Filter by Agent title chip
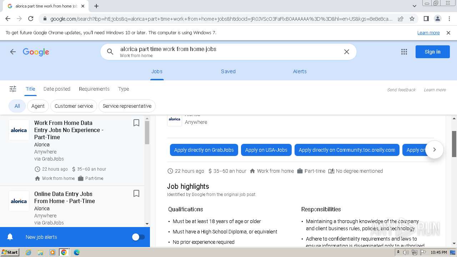The image size is (457, 257). pyautogui.click(x=38, y=106)
